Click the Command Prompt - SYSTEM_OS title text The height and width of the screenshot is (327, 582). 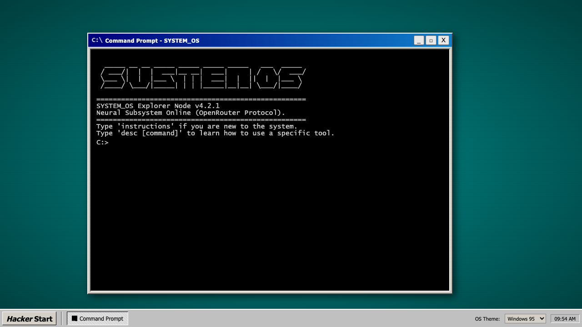point(152,40)
